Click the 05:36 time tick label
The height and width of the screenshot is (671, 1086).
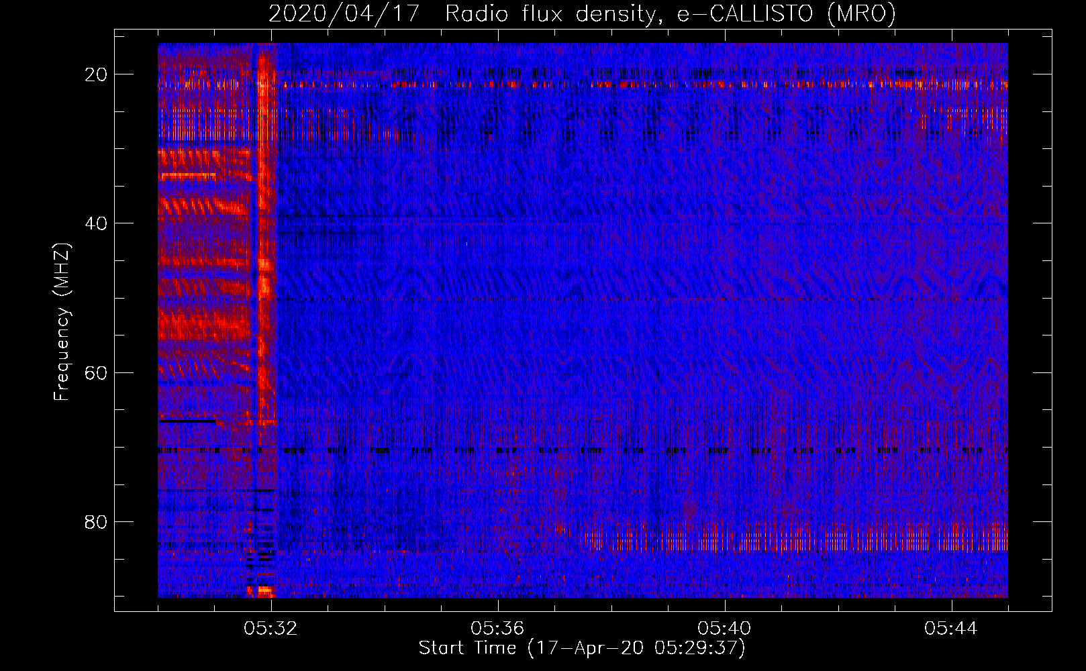pyautogui.click(x=497, y=629)
